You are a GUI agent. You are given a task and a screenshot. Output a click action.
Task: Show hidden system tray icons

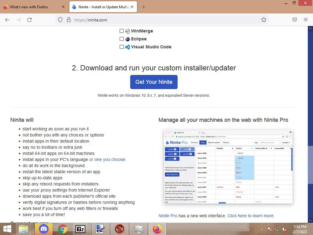262,229
